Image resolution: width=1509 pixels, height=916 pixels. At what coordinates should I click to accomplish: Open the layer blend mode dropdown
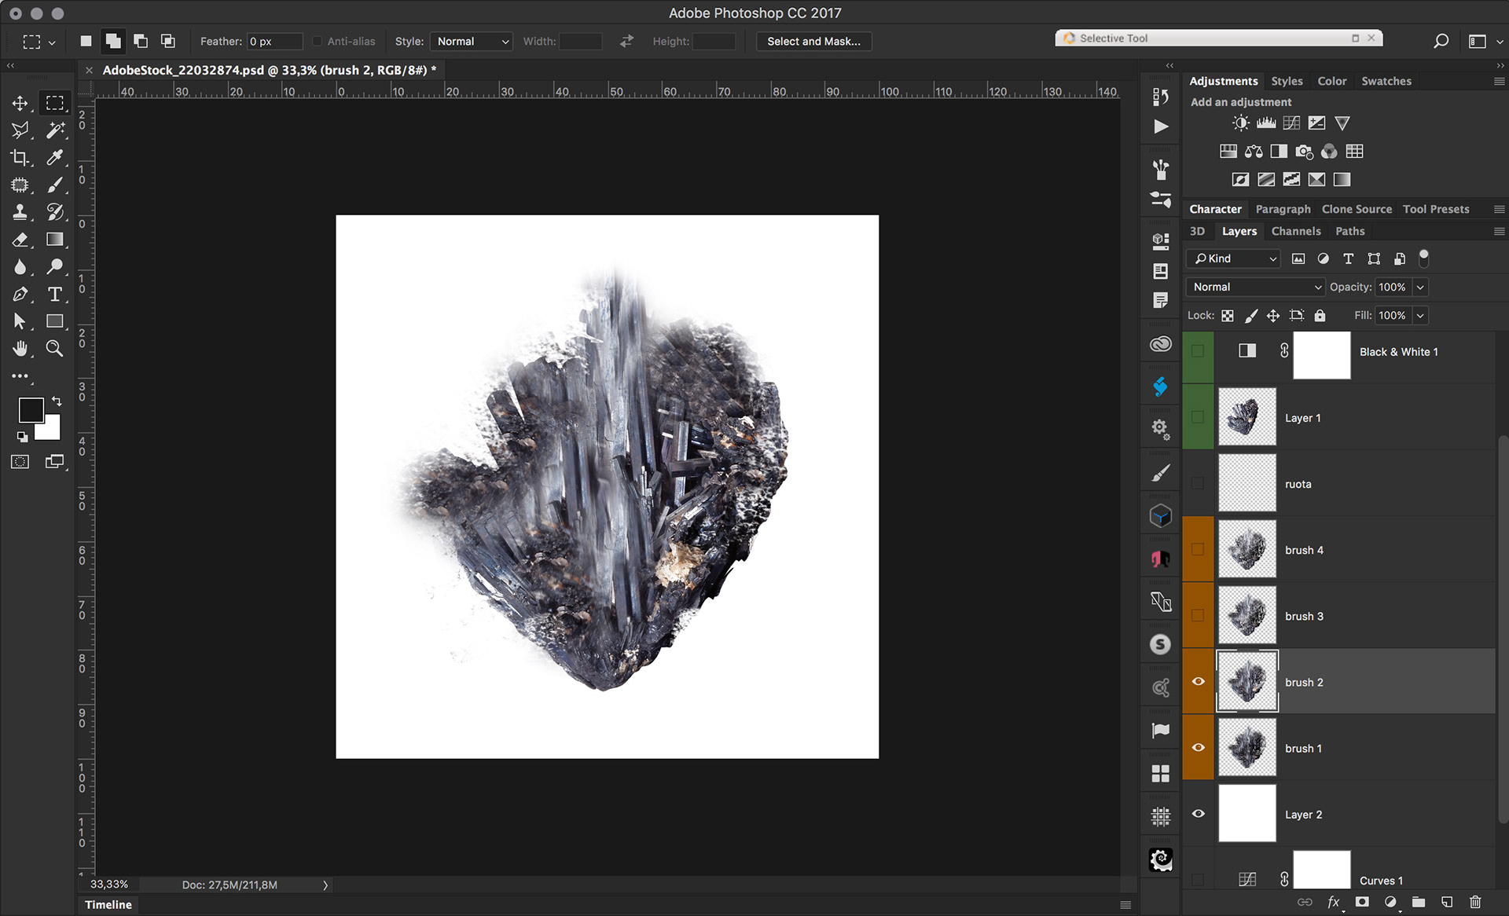[1255, 288]
